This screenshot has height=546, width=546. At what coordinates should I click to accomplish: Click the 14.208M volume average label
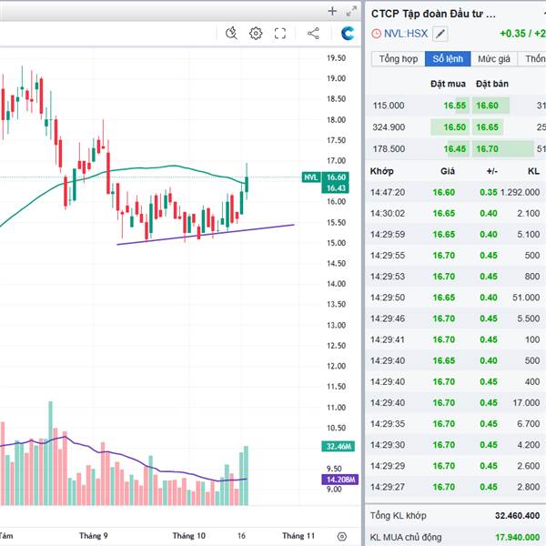tap(341, 480)
